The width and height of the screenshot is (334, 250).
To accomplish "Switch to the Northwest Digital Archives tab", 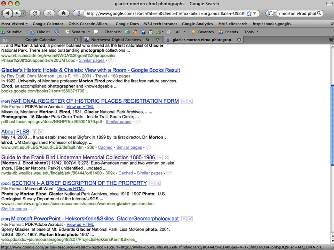I will coord(121,40).
